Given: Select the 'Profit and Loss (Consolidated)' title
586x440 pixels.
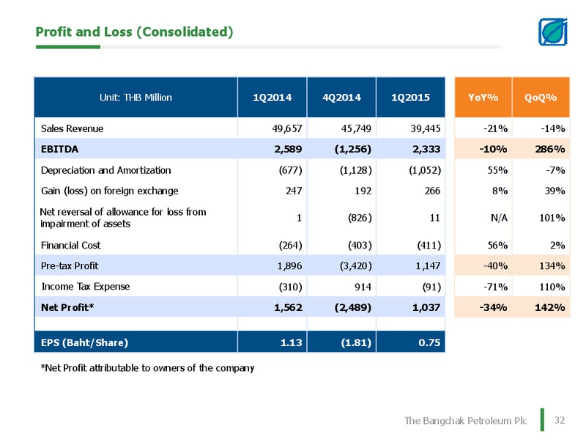Looking at the screenshot, I should pos(134,32).
